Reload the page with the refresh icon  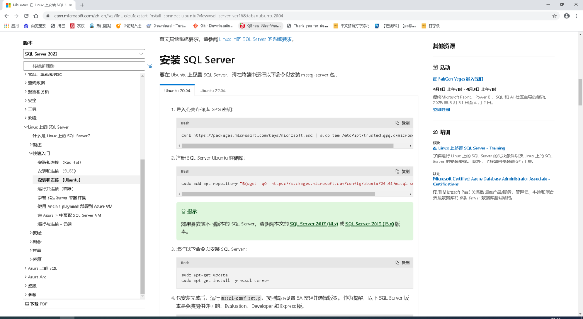coord(26,16)
